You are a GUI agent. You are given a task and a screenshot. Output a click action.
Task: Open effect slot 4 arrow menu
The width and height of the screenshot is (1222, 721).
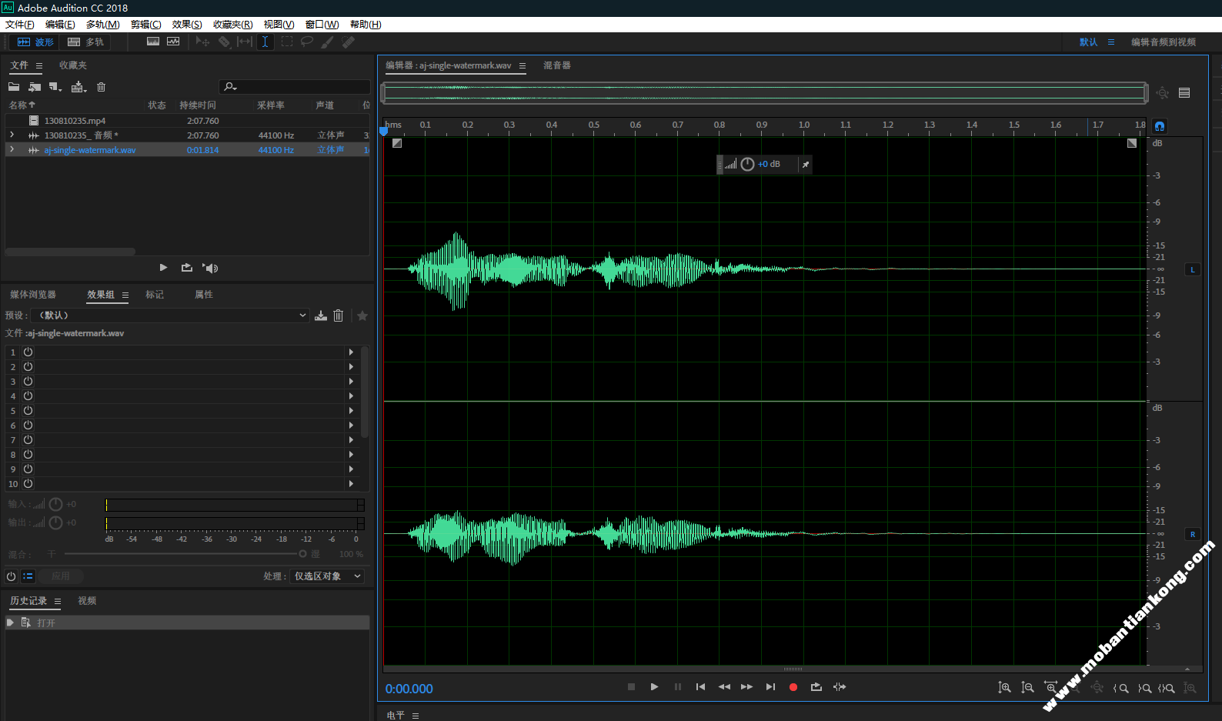tap(352, 396)
